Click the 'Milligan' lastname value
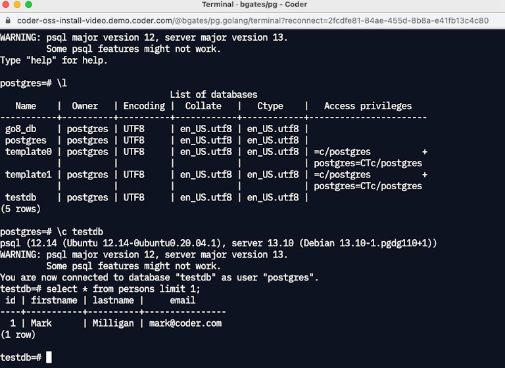Screen dimensions: 505x368 [113, 323]
